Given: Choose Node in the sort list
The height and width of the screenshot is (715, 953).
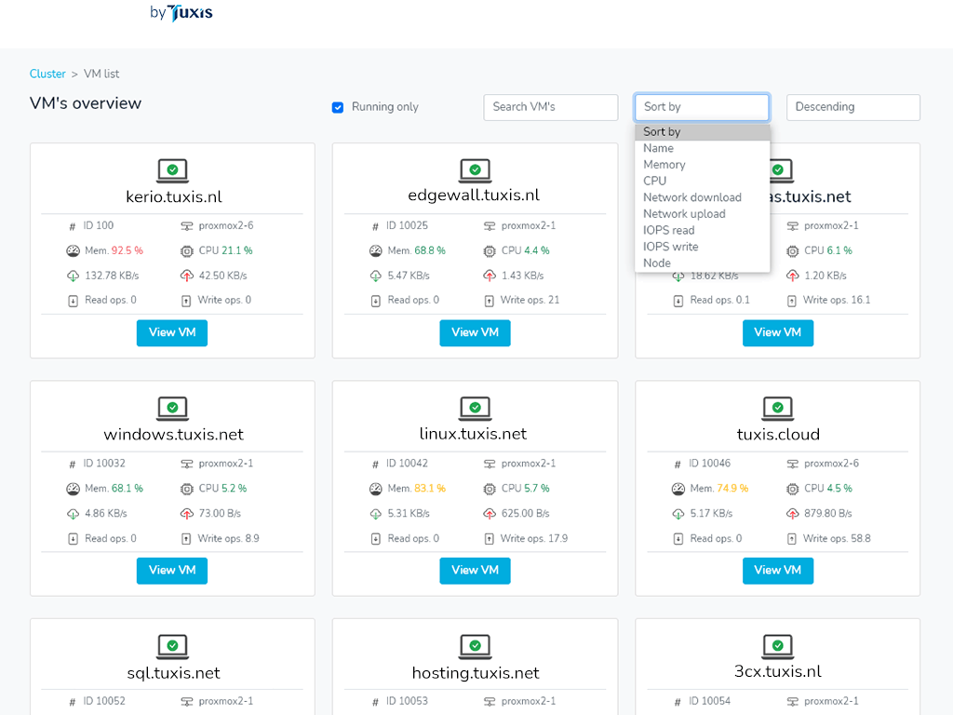Looking at the screenshot, I should 702,263.
